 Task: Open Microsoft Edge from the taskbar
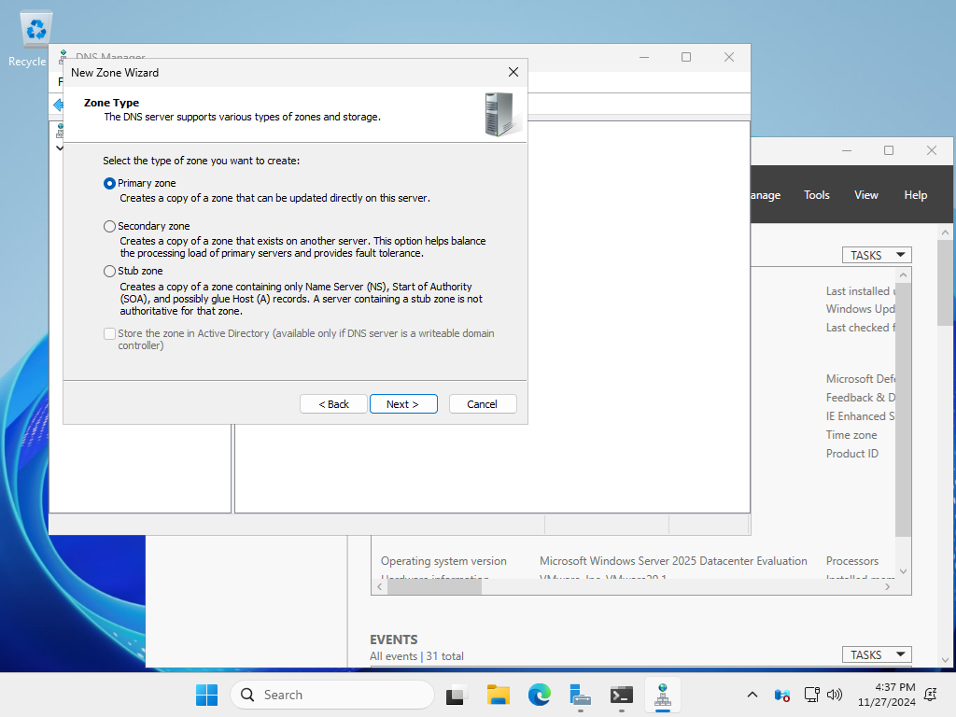click(539, 695)
